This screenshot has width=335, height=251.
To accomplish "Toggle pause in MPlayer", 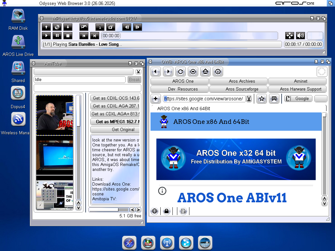I will [x=57, y=36].
